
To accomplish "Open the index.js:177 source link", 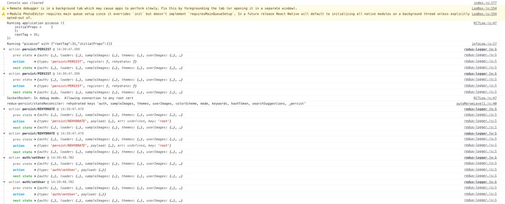I will click(x=485, y=3).
